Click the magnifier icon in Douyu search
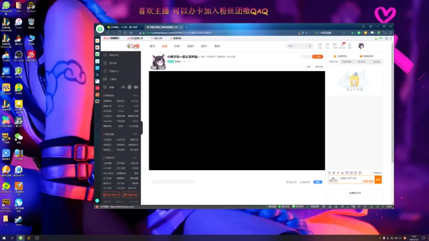Screen dimensions: 429x241 tap(310, 46)
